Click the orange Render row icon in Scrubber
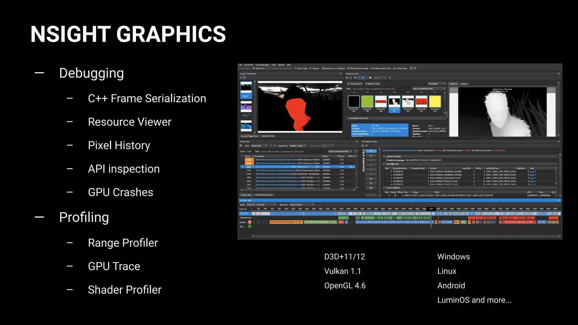Image resolution: width=578 pixels, height=325 pixels. 249,222
